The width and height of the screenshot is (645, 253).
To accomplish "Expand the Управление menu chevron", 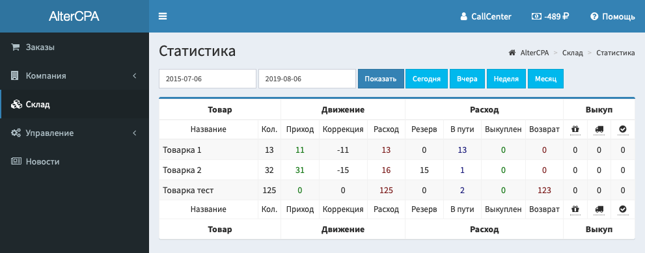I will click(x=135, y=133).
